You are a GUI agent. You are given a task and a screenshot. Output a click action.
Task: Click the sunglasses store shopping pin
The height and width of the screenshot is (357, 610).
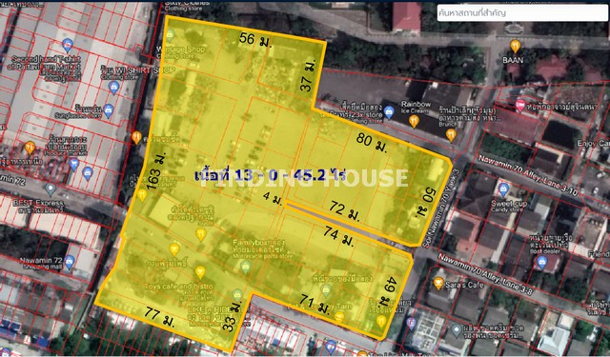109,111
